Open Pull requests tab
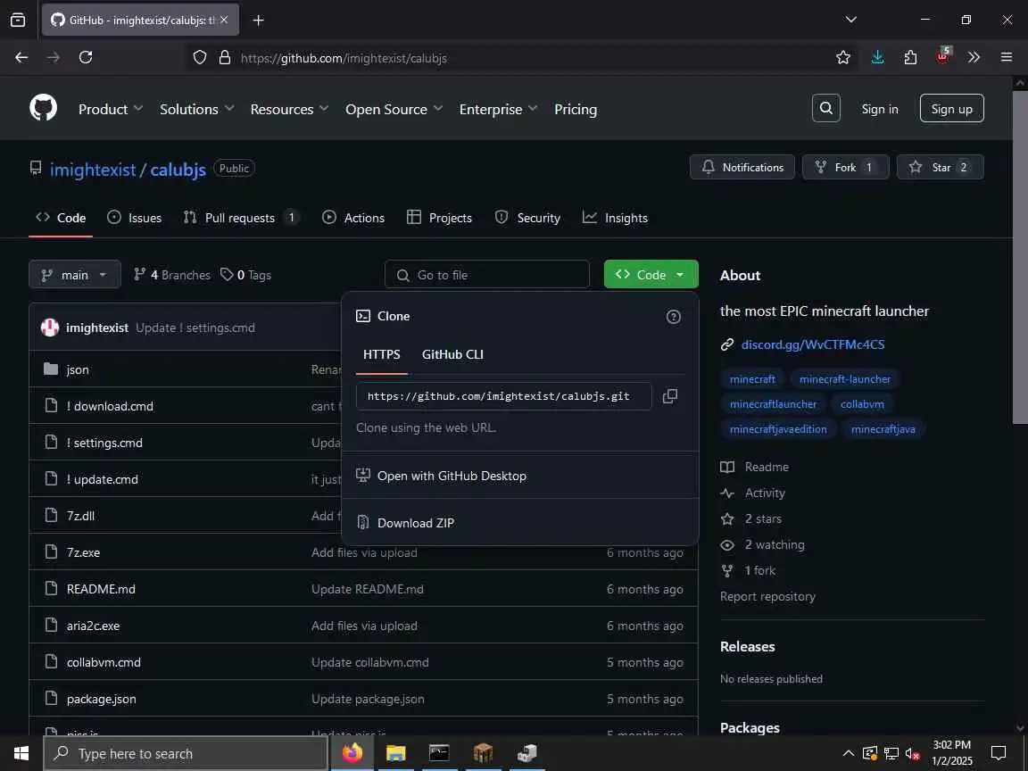 coord(241,218)
